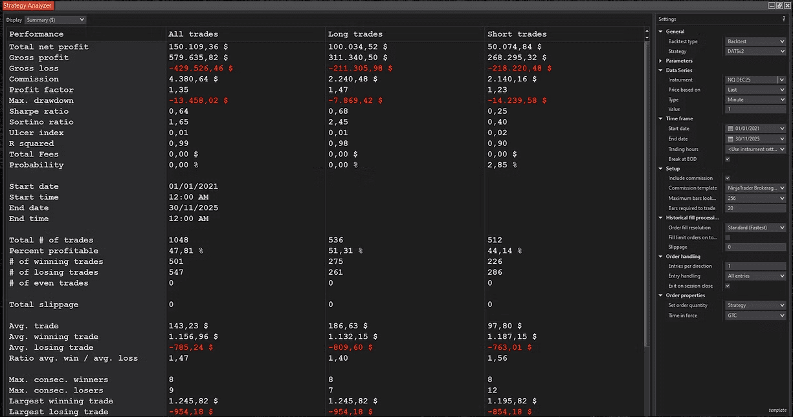
Task: Enable the Fill limit orders on touch checkbox
Action: [x=728, y=237]
